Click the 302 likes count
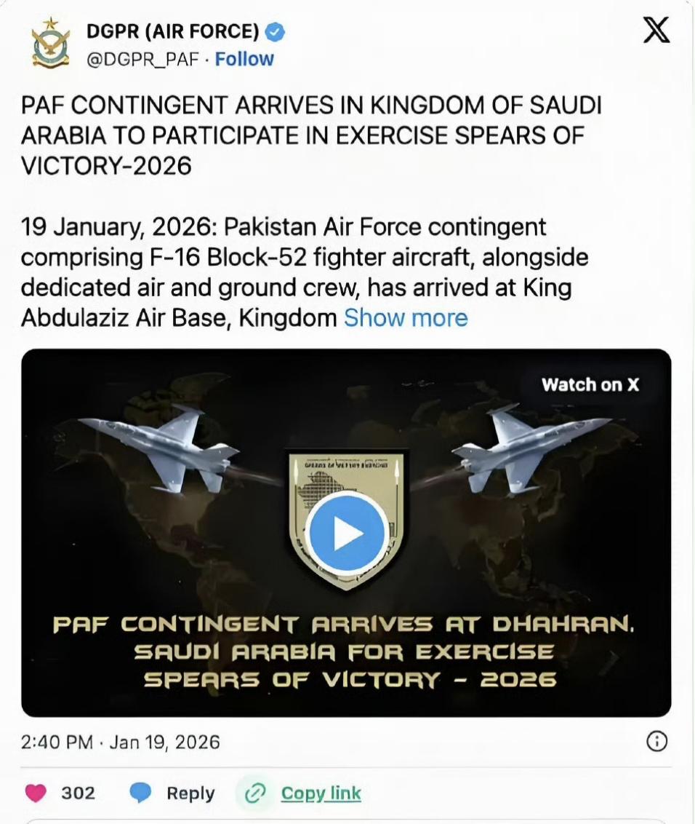Screen dimensions: 695x824 coord(78,793)
